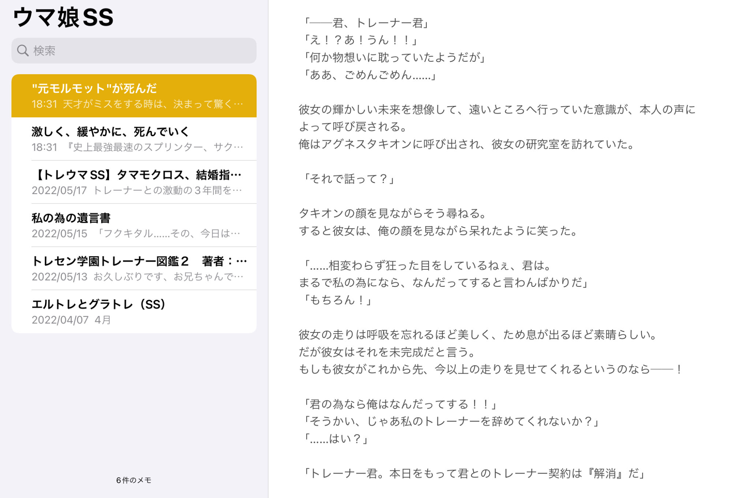Viewport: 732px width, 498px height.
Task: Click the ウマ娘SS folder title
Action: (63, 17)
